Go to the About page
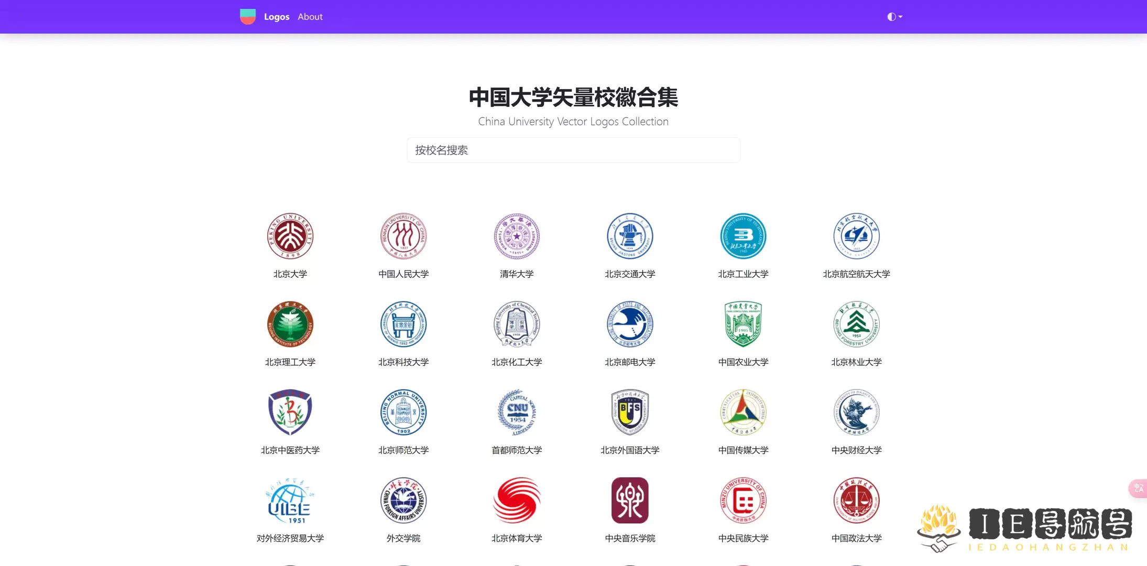This screenshot has height=566, width=1147. coord(310,16)
